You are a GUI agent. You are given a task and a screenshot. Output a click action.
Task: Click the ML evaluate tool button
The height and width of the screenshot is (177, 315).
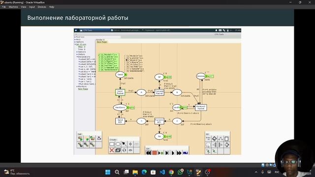[x=186, y=153]
